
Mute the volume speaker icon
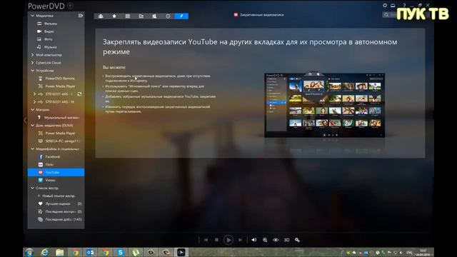[x=254, y=240]
